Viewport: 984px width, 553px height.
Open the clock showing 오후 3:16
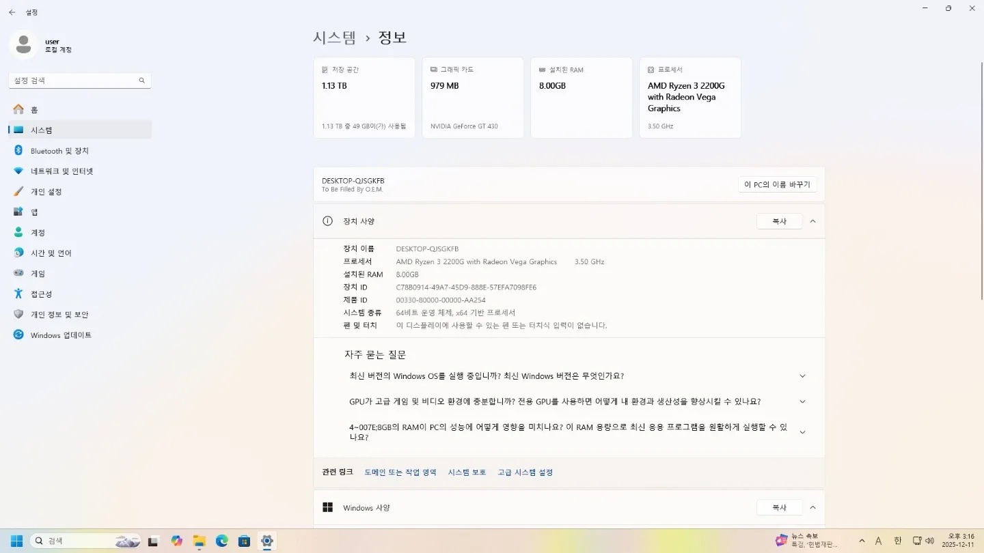(958, 541)
